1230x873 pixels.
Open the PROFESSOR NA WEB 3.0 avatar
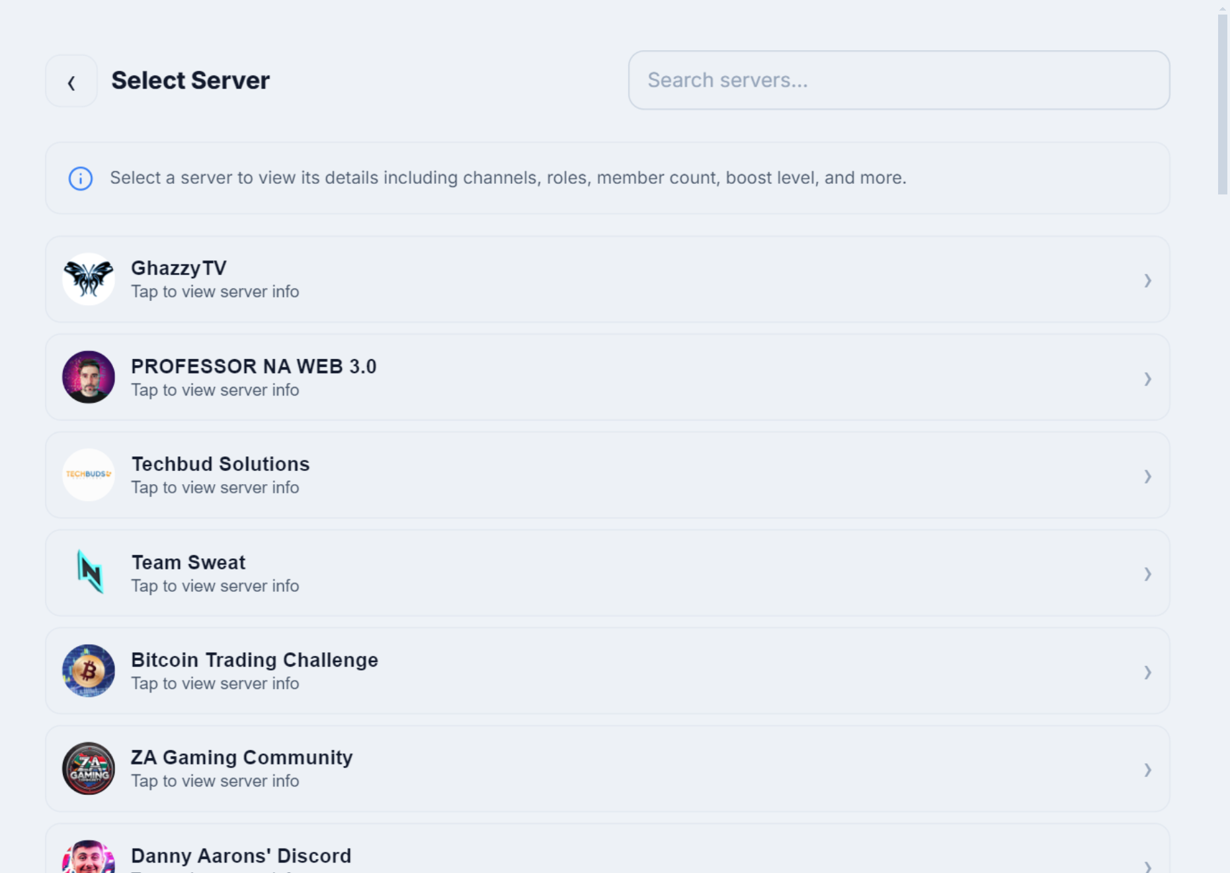[x=89, y=377]
